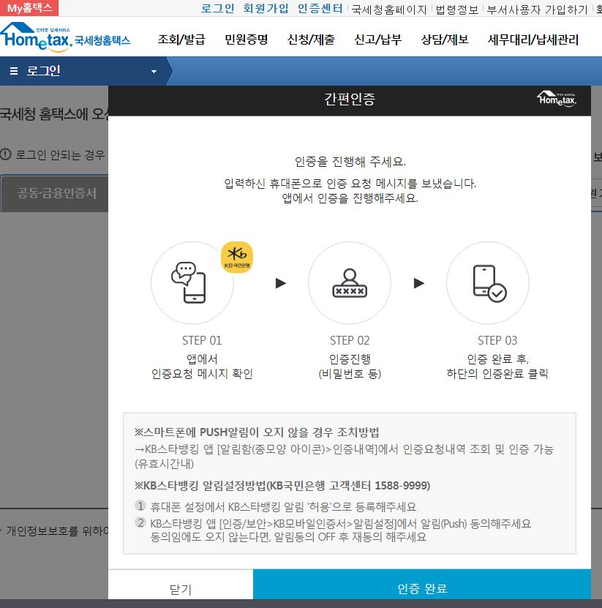
Task: Open the 민원증명 menu
Action: (x=247, y=40)
